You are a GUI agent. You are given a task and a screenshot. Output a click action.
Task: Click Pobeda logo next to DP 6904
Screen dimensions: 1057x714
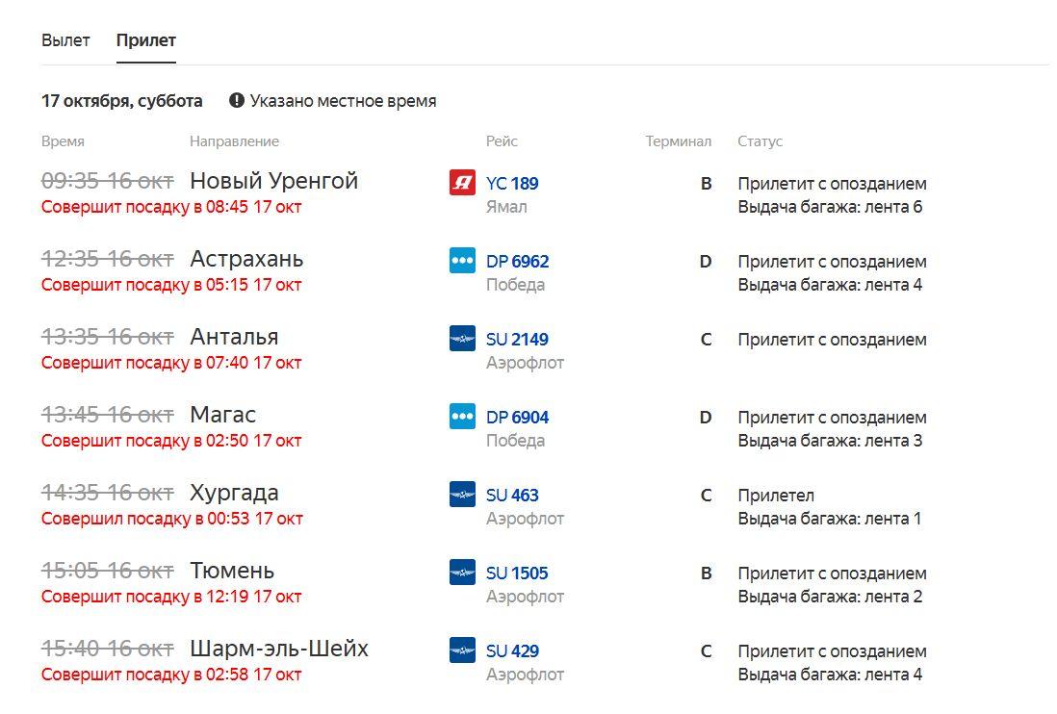point(462,417)
